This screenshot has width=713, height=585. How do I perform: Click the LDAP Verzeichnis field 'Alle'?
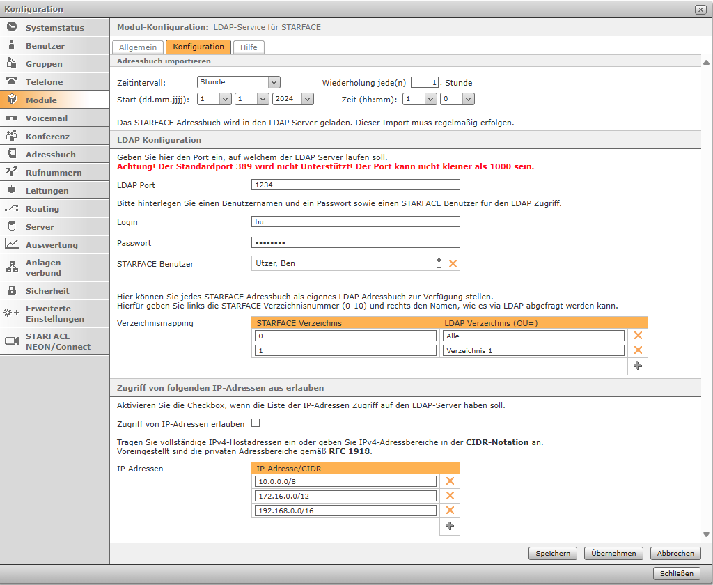pos(533,336)
